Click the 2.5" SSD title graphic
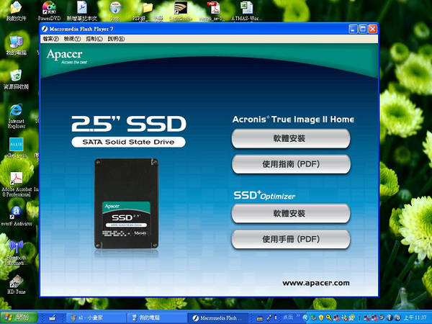Image resolution: width=432 pixels, height=324 pixels. pos(129,124)
